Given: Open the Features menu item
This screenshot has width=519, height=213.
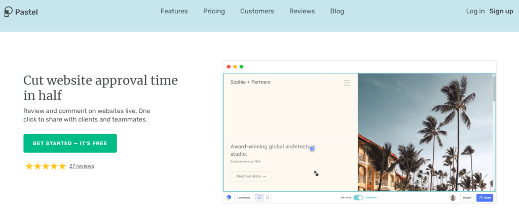Looking at the screenshot, I should [174, 11].
